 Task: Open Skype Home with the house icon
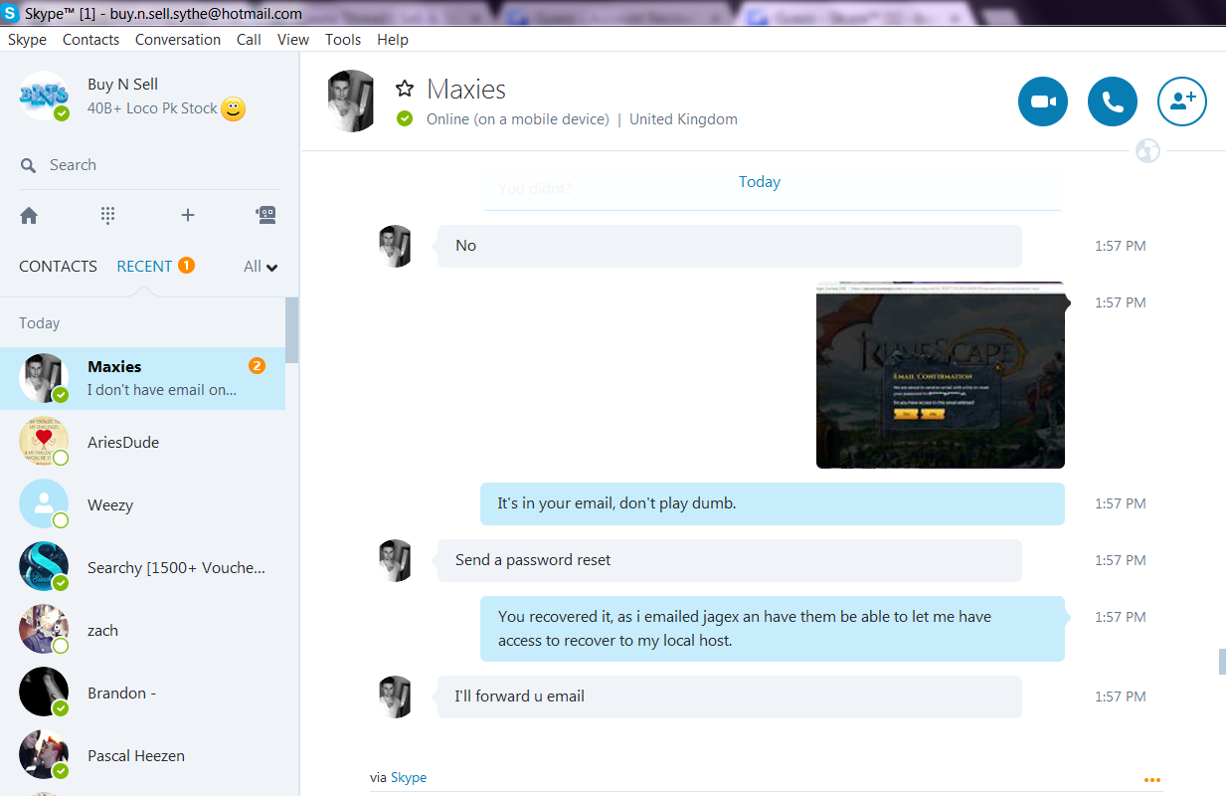point(29,215)
